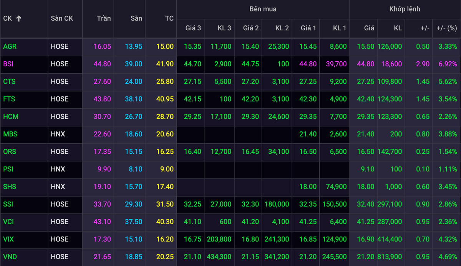Image resolution: width=461 pixels, height=266 pixels.
Task: Sort by the Sàn CK column header
Action: pos(61,18)
